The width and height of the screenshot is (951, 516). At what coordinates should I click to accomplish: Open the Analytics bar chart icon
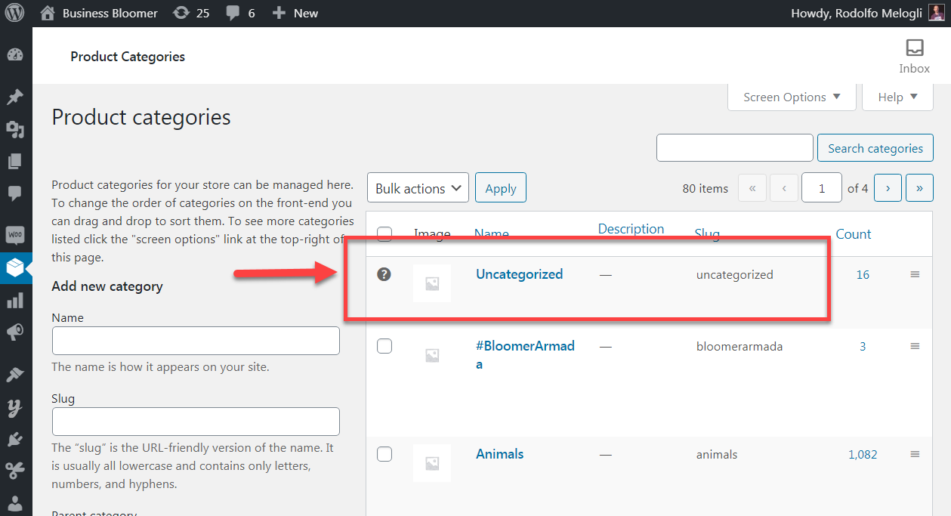(x=15, y=301)
